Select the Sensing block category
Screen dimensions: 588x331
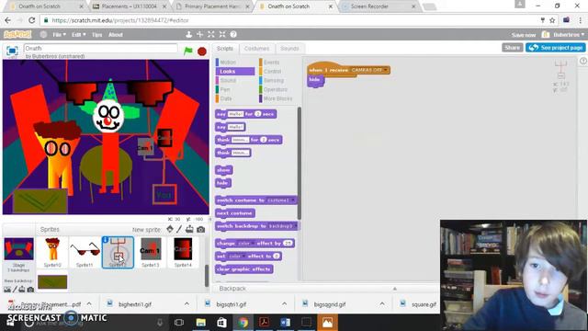point(277,80)
